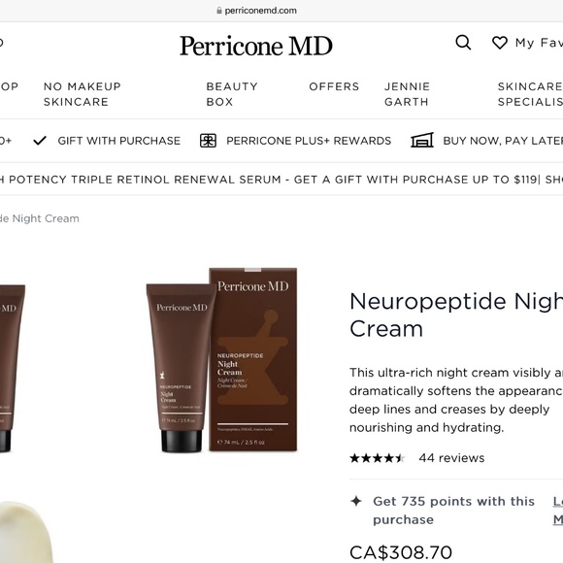Viewport: 563px width, 563px height.
Task: Open the Jennie Garth menu item
Action: point(407,94)
